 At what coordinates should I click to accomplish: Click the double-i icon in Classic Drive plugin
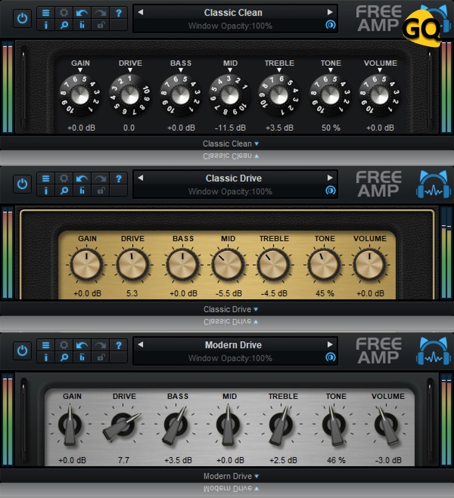click(x=82, y=191)
